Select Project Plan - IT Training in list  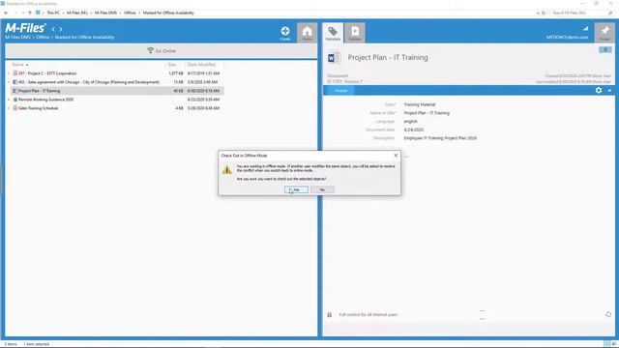(39, 91)
